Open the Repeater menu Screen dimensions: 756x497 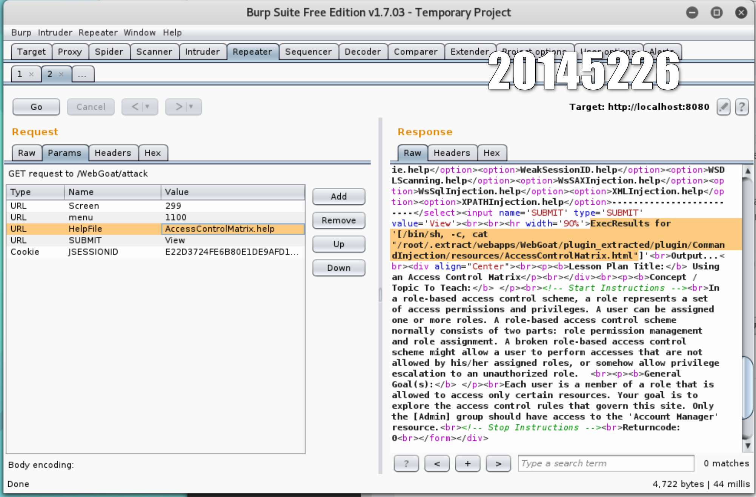click(98, 33)
